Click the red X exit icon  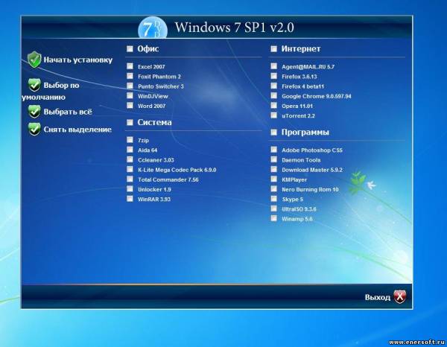click(x=399, y=297)
